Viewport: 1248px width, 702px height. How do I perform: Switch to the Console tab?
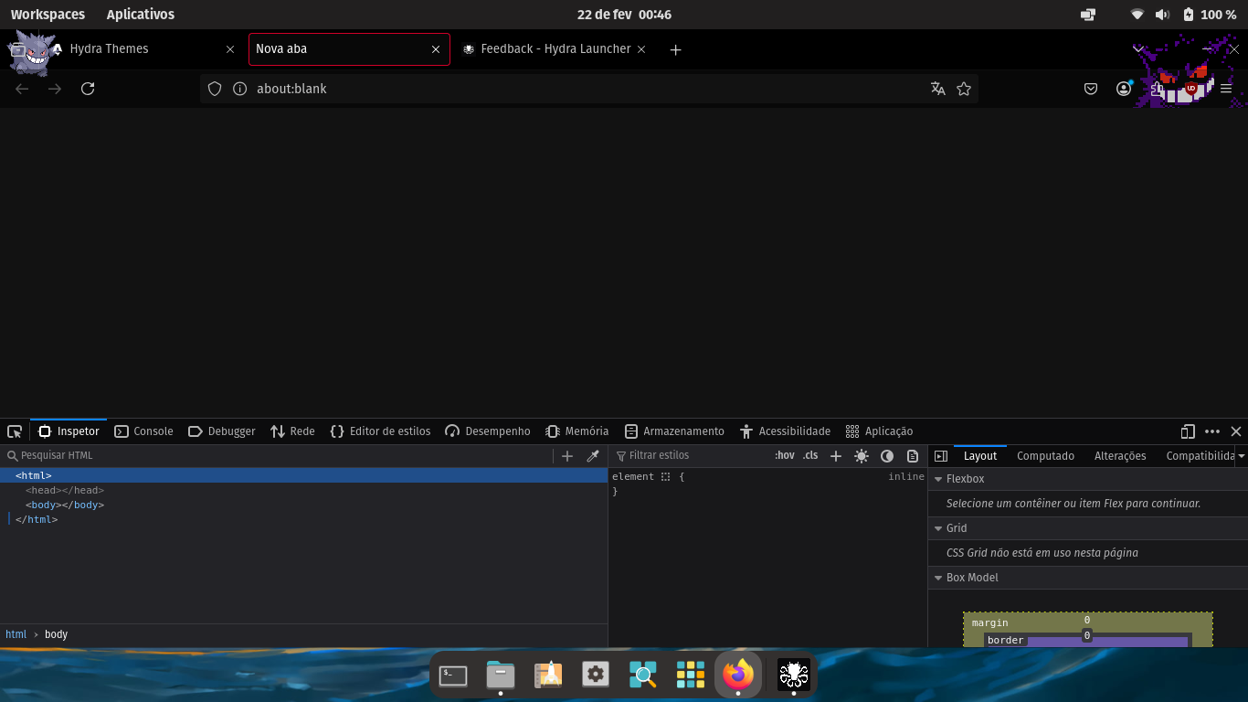pyautogui.click(x=144, y=431)
